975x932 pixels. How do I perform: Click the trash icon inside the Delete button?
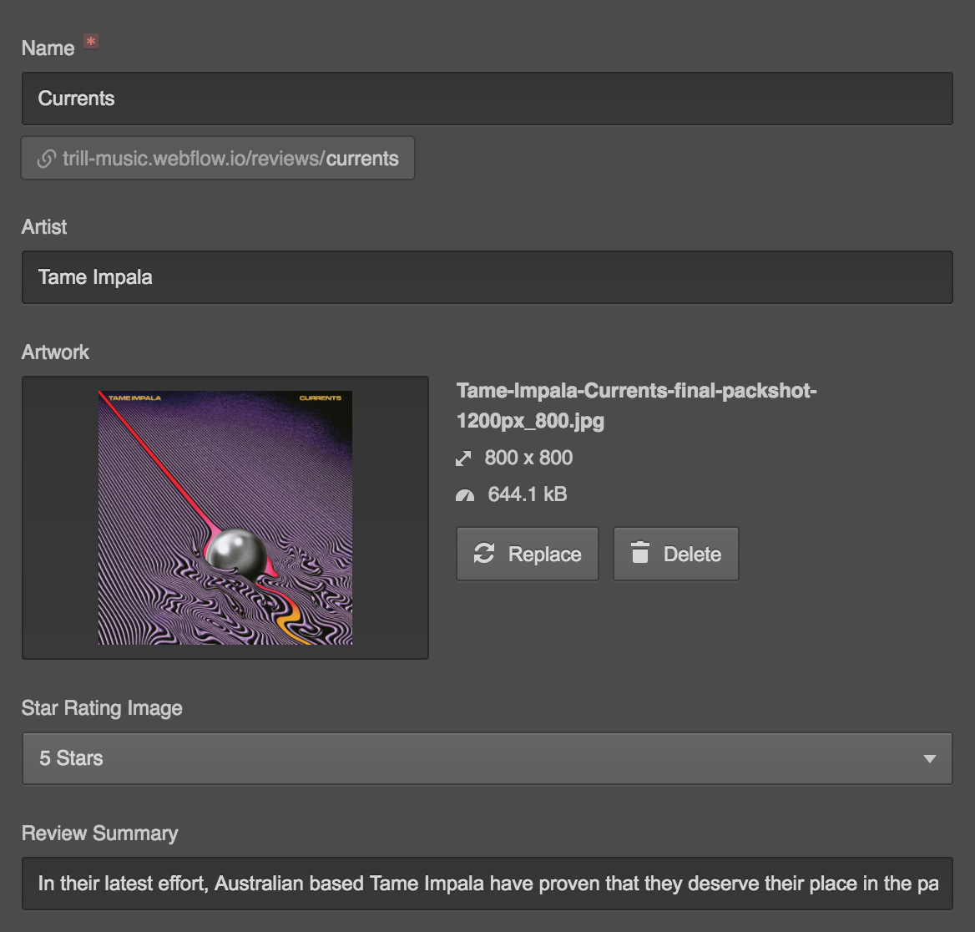click(x=640, y=554)
